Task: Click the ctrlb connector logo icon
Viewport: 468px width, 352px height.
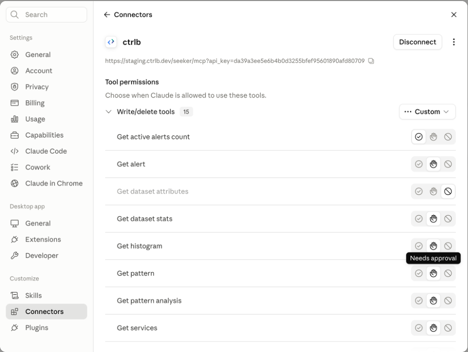Action: click(x=111, y=42)
